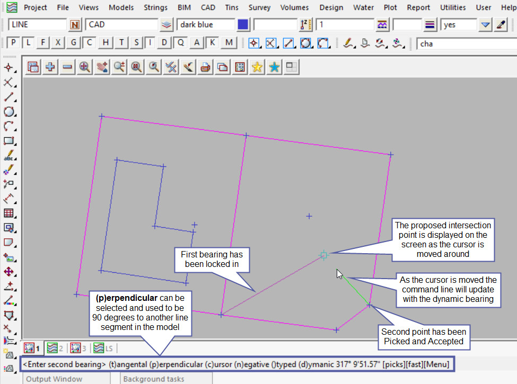Image resolution: width=517 pixels, height=384 pixels.
Task: Toggle the M snap button
Action: (229, 43)
